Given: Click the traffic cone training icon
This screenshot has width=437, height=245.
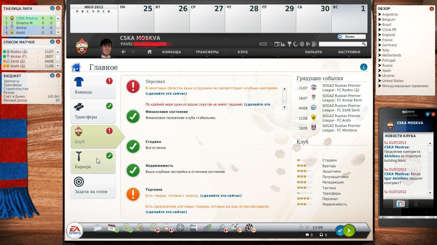Looking at the screenshot, I should (x=167, y=227).
